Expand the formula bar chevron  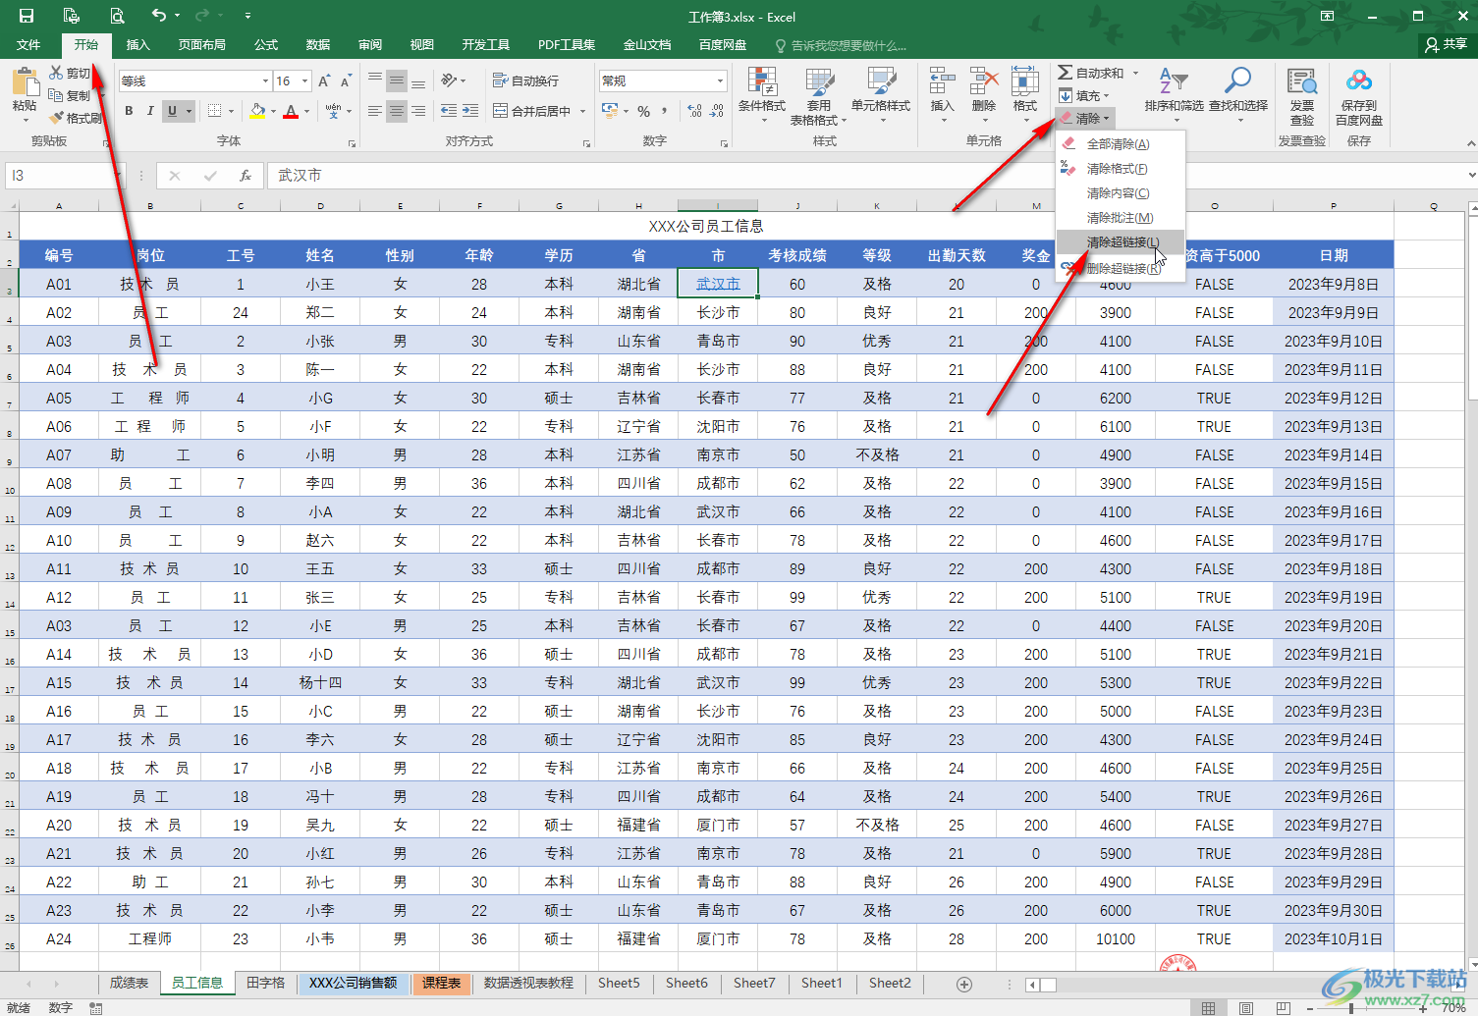[x=1471, y=176]
